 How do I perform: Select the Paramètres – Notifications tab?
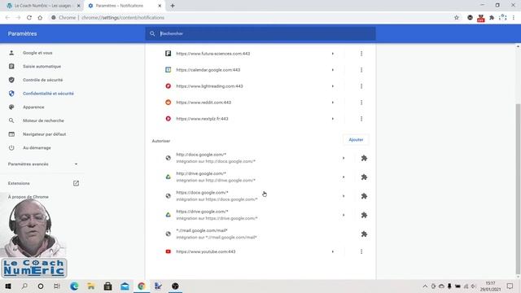coord(120,6)
